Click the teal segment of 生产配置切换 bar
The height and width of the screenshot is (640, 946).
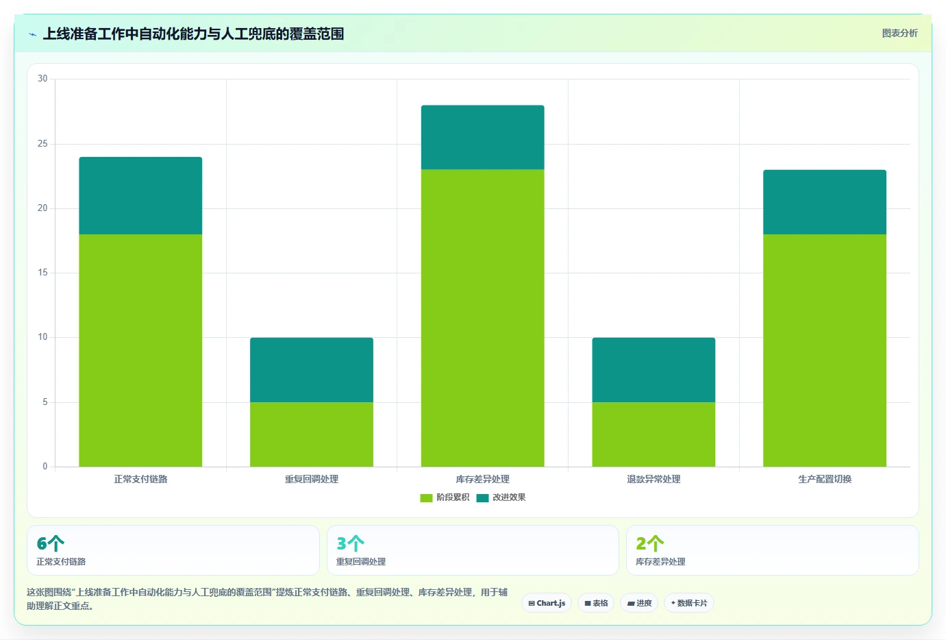(x=825, y=202)
